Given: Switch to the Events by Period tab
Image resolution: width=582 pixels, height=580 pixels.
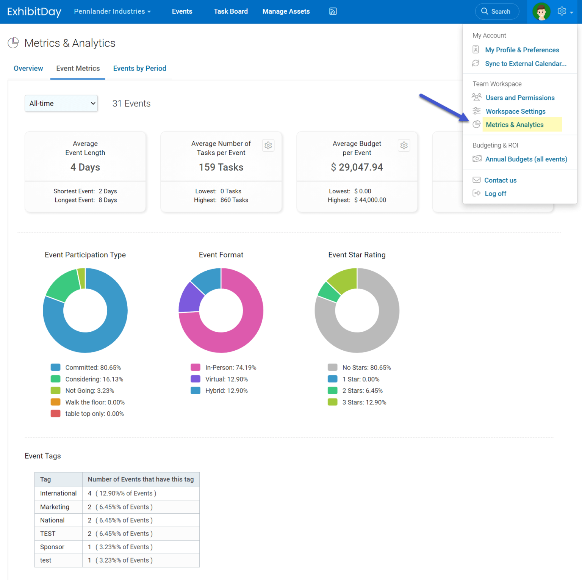Looking at the screenshot, I should click(139, 68).
